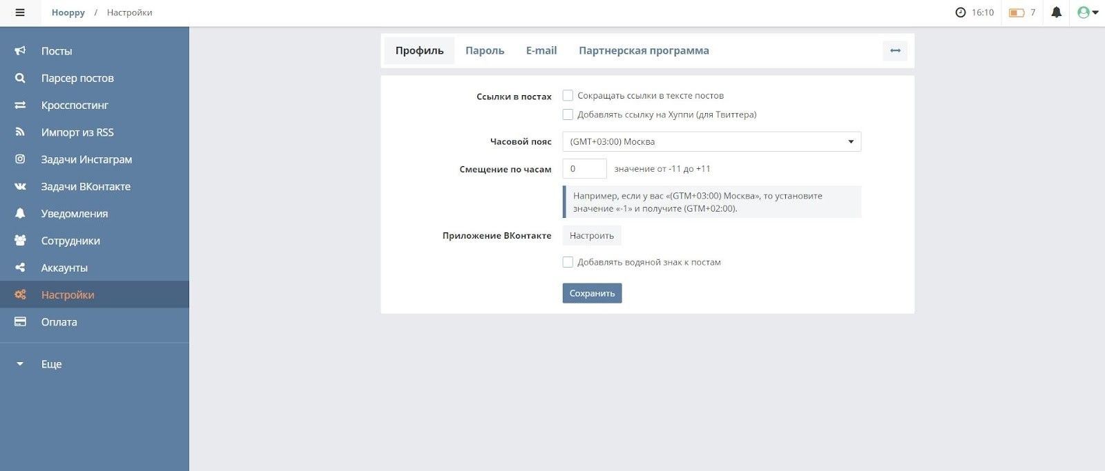
Task: Switch to the Профиль tab
Action: coord(419,50)
